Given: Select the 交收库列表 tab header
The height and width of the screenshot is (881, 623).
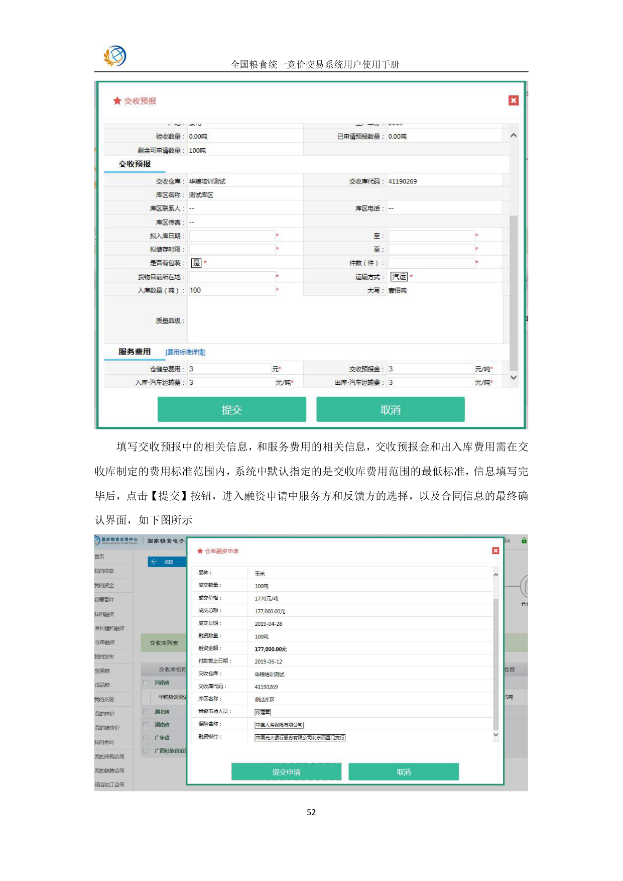Looking at the screenshot, I should (164, 643).
